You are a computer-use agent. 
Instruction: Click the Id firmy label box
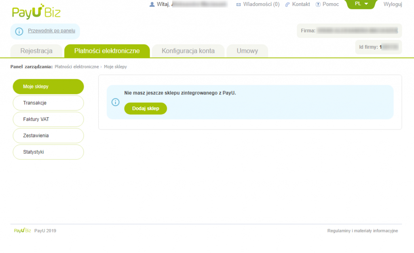378,47
